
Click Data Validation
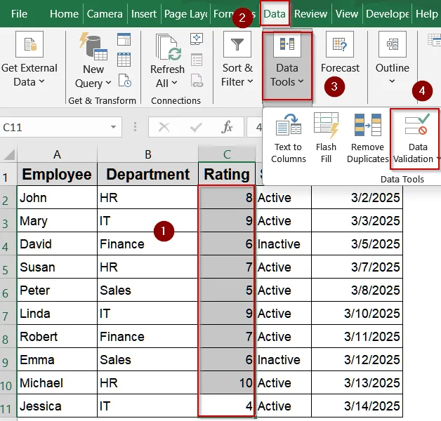pyautogui.click(x=415, y=139)
